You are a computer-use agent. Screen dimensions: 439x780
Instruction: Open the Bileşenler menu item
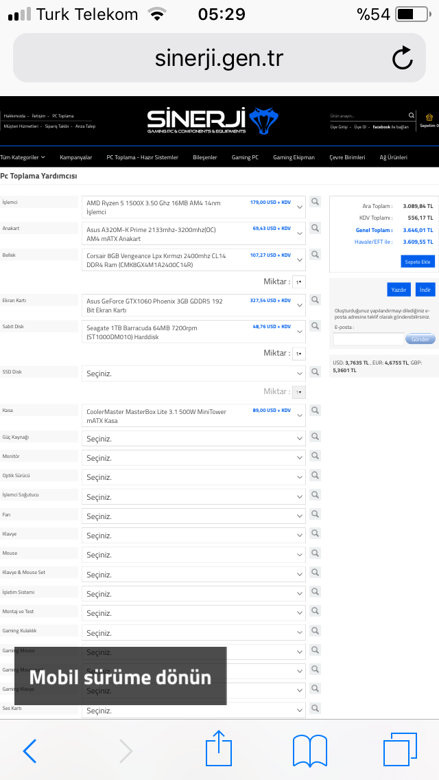205,157
